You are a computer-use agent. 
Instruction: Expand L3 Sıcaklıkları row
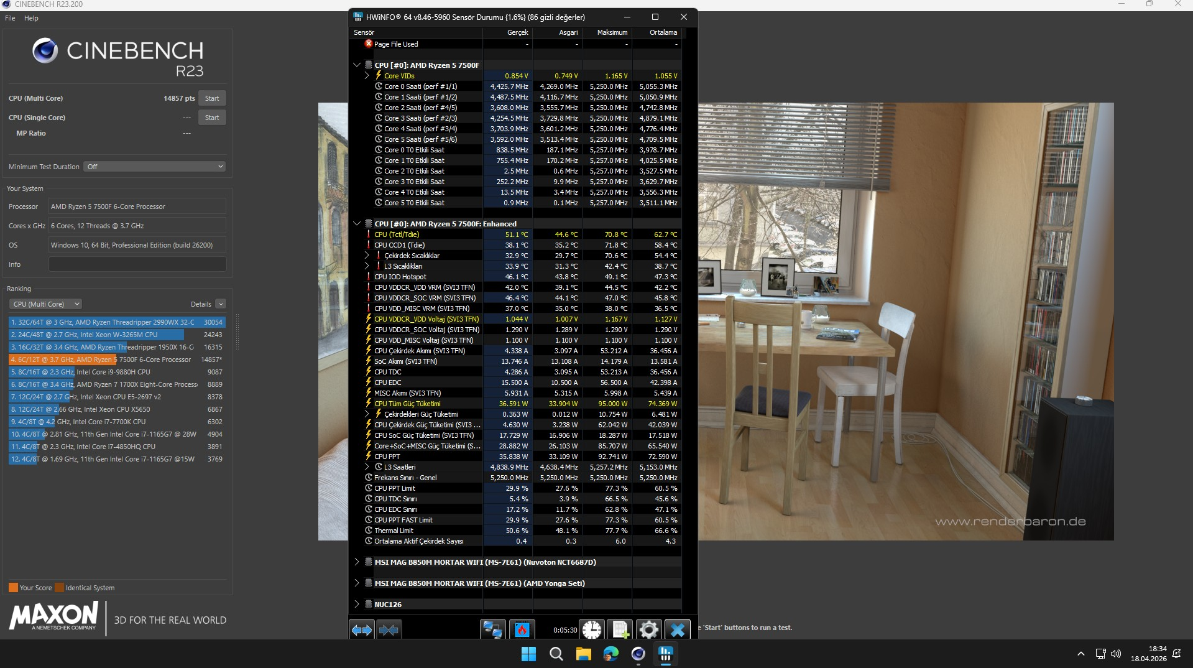367,266
